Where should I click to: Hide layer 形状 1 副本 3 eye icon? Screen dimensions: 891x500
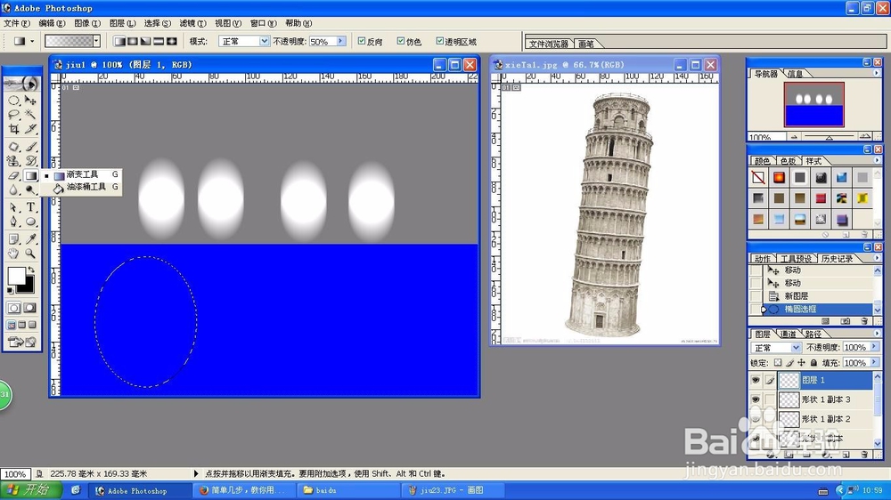pyautogui.click(x=756, y=399)
